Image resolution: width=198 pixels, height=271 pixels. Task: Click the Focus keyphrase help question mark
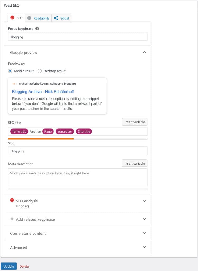[x=37, y=29]
